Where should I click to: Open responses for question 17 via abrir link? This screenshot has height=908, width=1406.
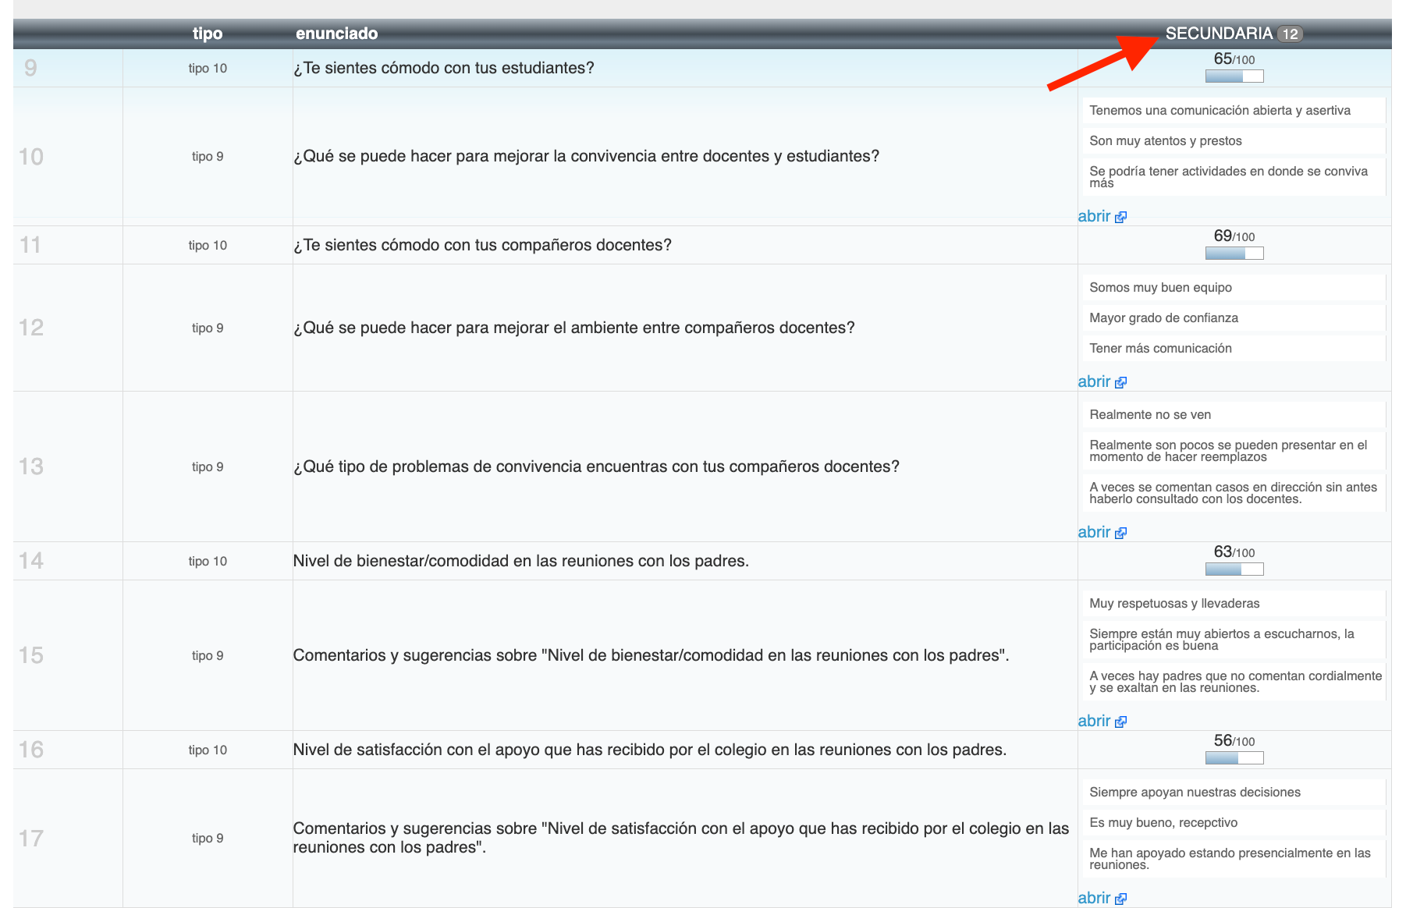click(1094, 898)
